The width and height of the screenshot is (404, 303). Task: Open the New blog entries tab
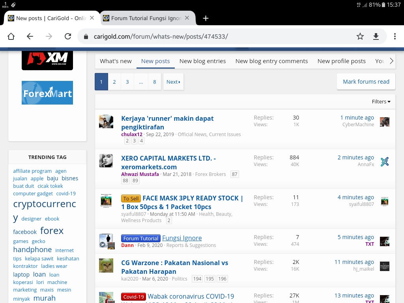tap(202, 61)
